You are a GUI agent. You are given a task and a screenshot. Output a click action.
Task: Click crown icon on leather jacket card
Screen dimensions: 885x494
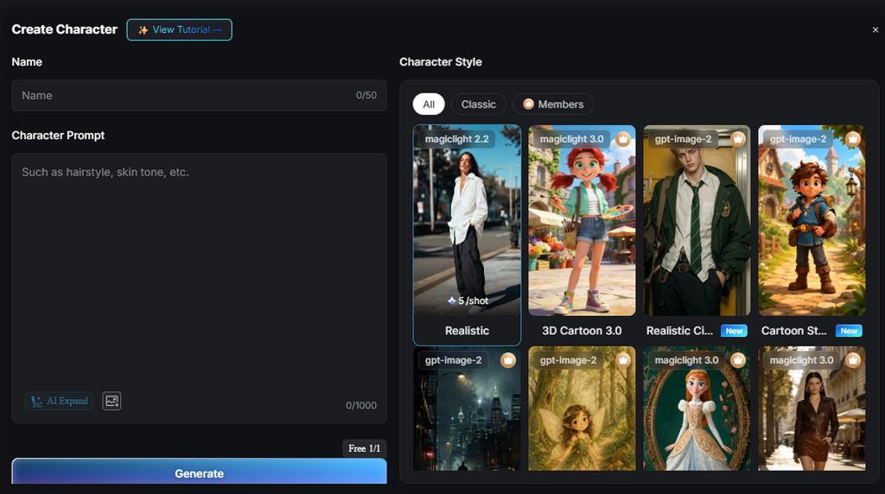click(853, 360)
